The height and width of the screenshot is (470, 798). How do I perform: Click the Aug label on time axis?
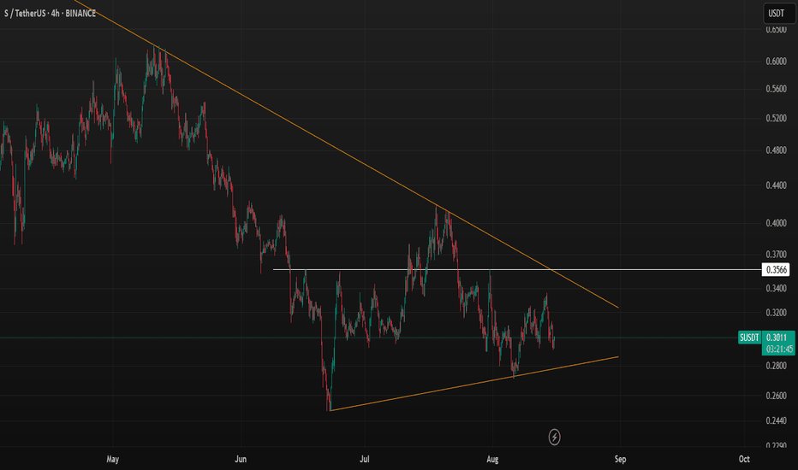pos(492,459)
